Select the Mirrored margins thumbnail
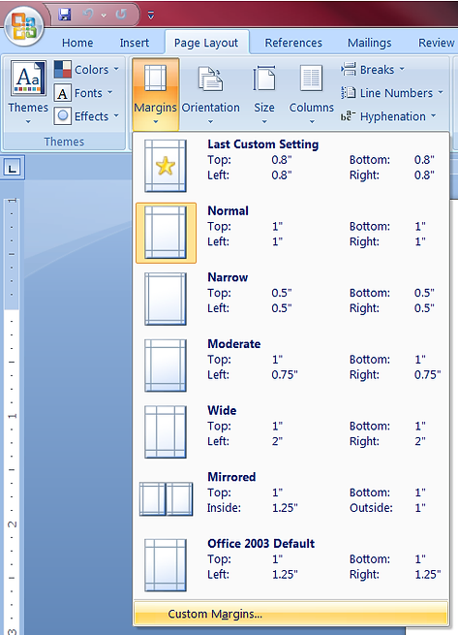This screenshot has width=458, height=635. tap(166, 498)
